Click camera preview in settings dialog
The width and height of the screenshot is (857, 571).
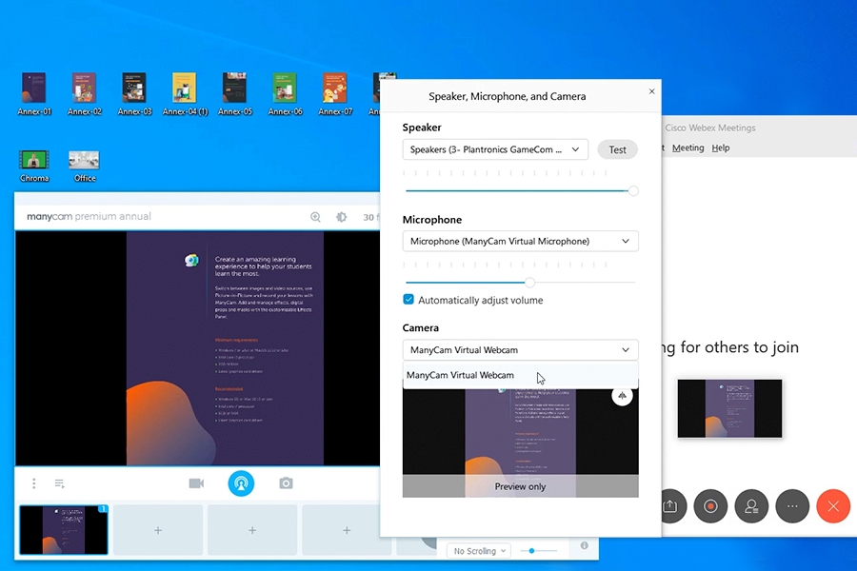(520, 443)
